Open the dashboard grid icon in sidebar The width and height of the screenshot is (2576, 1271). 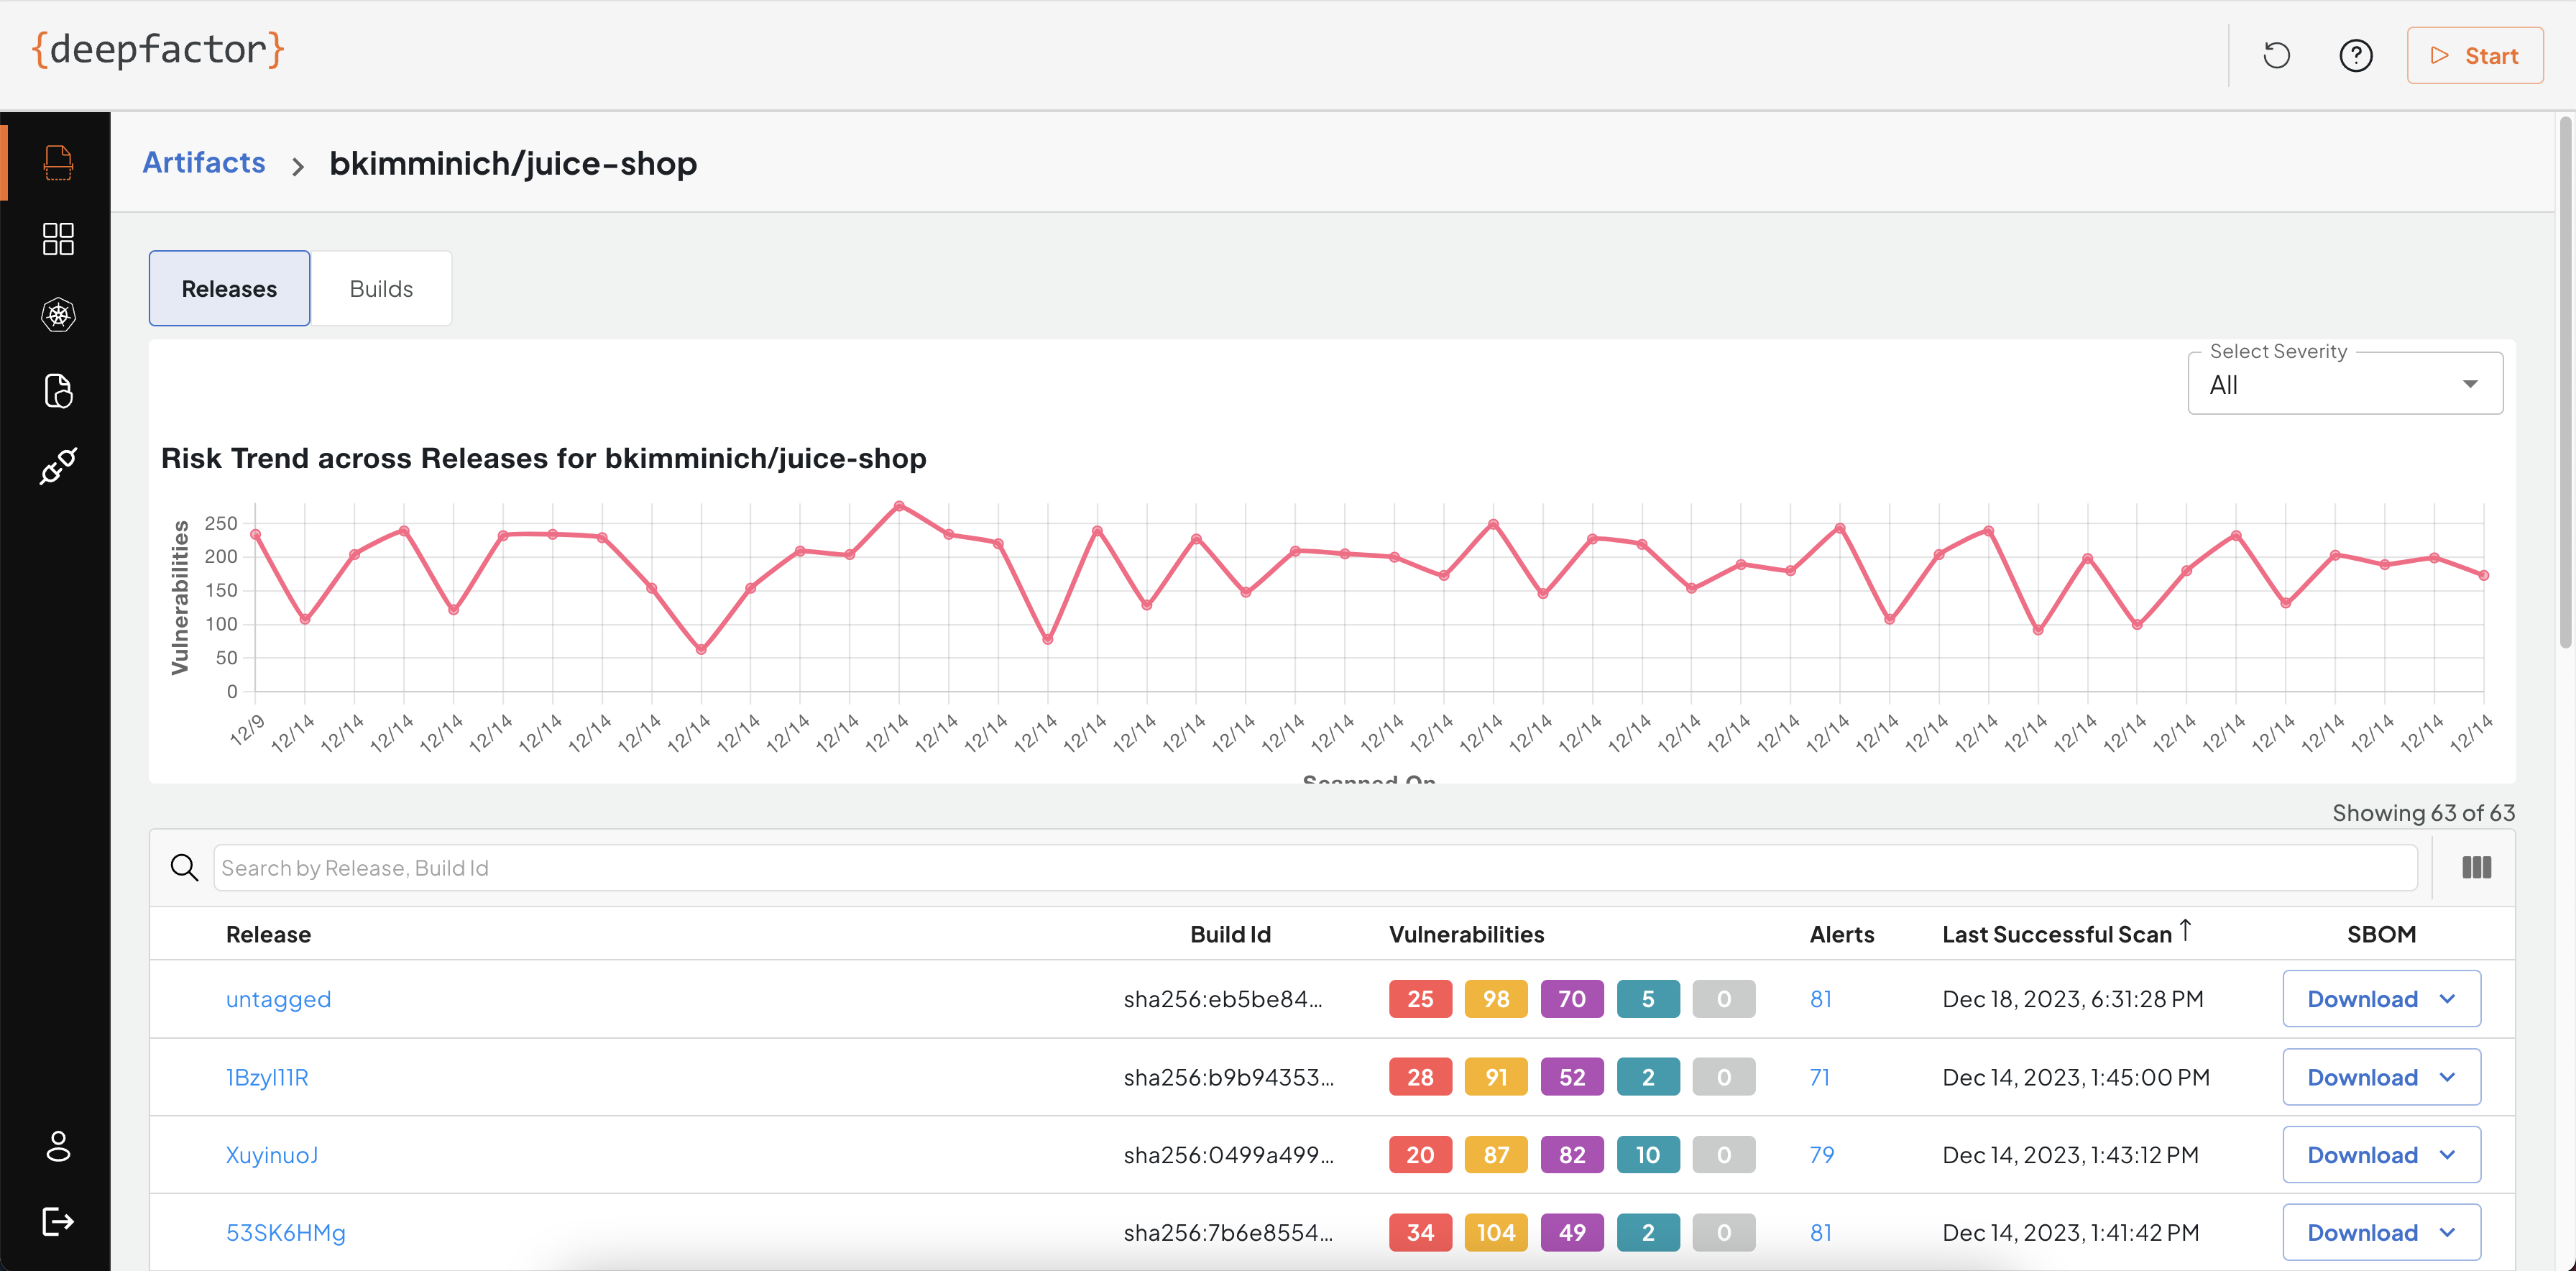pos(58,239)
